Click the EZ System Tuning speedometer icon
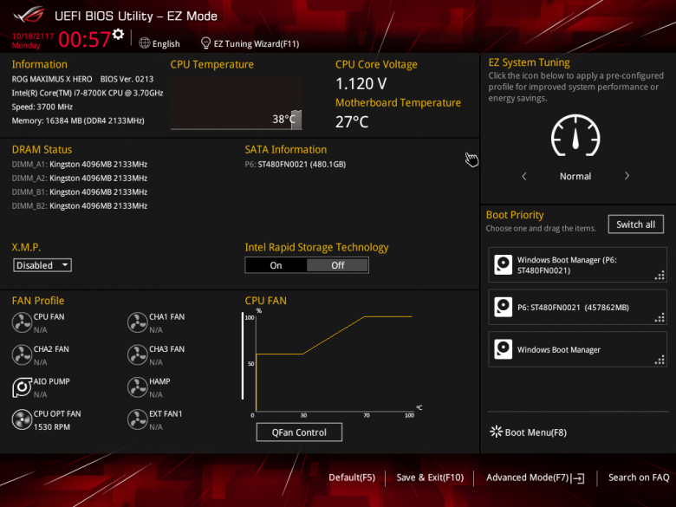This screenshot has height=507, width=676. (575, 135)
